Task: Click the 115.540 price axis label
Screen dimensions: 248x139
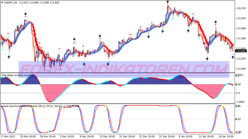Action: coord(241,18)
